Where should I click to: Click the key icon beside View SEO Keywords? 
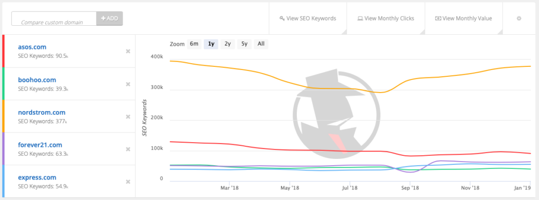pyautogui.click(x=282, y=18)
